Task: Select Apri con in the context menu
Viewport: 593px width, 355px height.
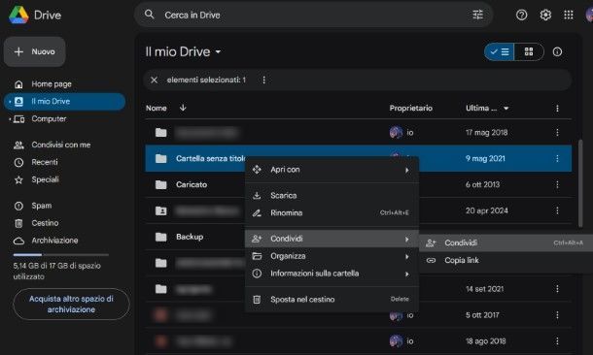Action: click(331, 170)
